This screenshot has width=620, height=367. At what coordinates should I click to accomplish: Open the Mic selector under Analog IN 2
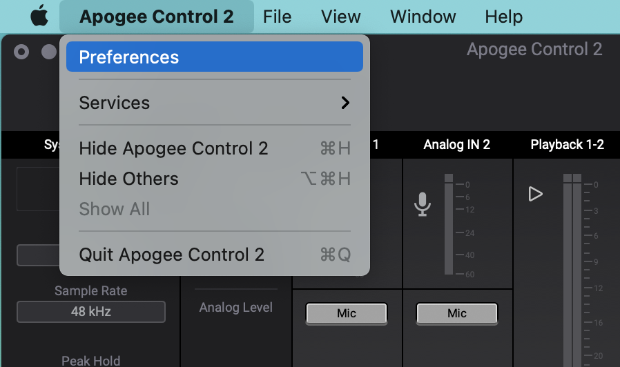point(456,313)
